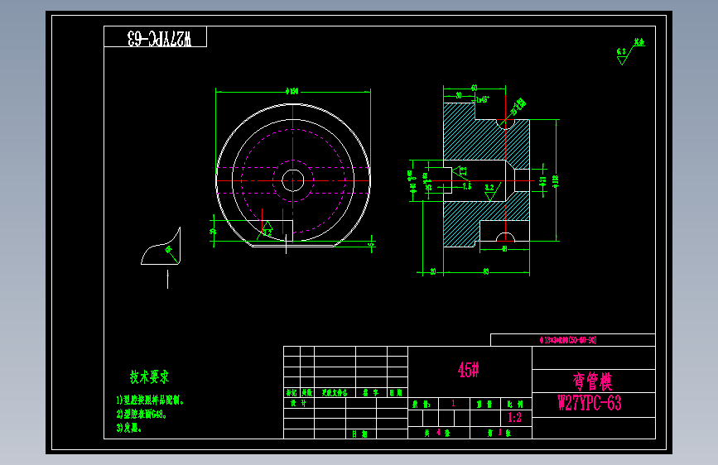Select the 弯管模 part name title

pyautogui.click(x=592, y=381)
